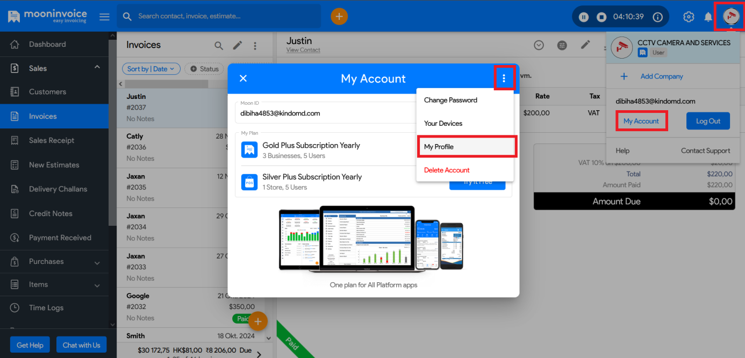Click the Gold Plus Subscription plan icon
Screen dimensions: 745x358
point(249,150)
